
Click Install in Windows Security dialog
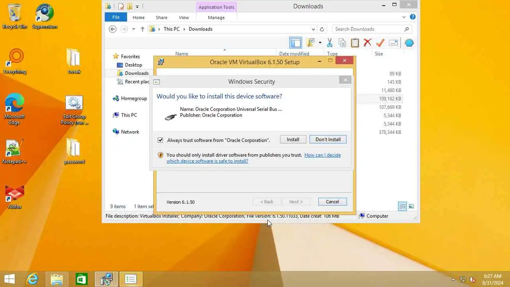(293, 140)
